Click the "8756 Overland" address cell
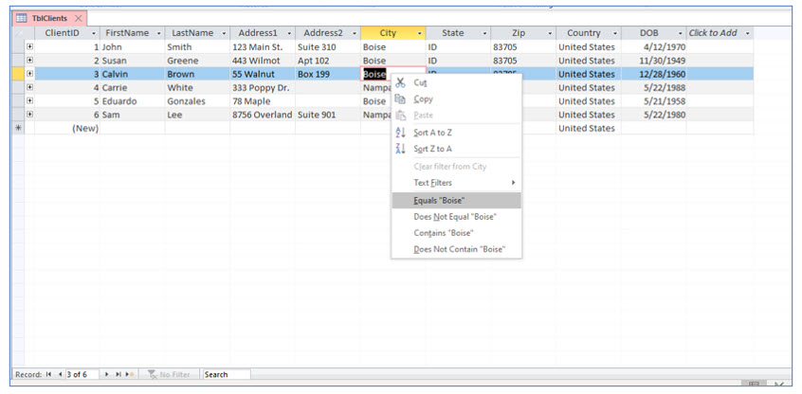The height and width of the screenshot is (394, 802). click(263, 115)
